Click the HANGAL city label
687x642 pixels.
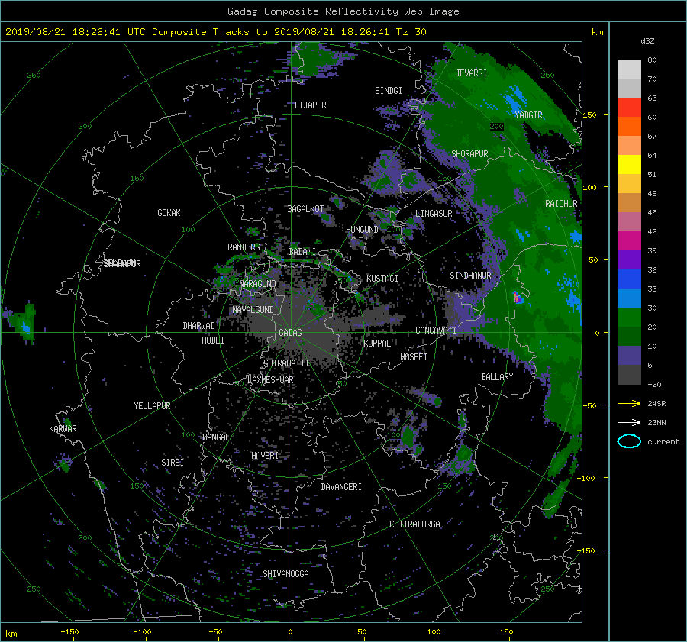coord(215,437)
